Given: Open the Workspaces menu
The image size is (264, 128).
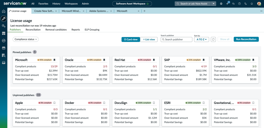Looking at the screenshot, I should pyautogui.click(x=71, y=4).
